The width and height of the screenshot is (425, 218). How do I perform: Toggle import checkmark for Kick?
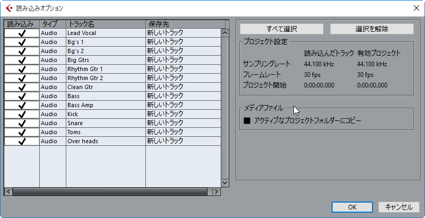pyautogui.click(x=22, y=114)
